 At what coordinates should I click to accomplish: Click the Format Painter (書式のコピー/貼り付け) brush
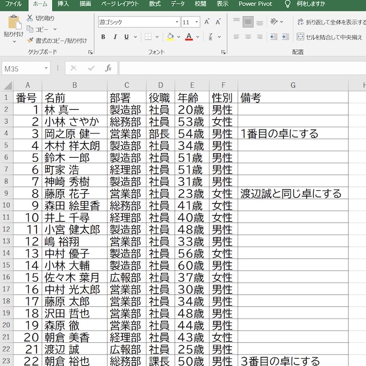pos(30,41)
